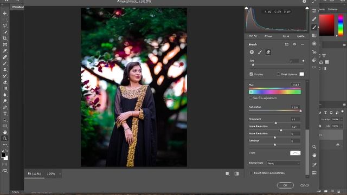
Task: Select the Clone Stamp tool
Action: click(5, 69)
